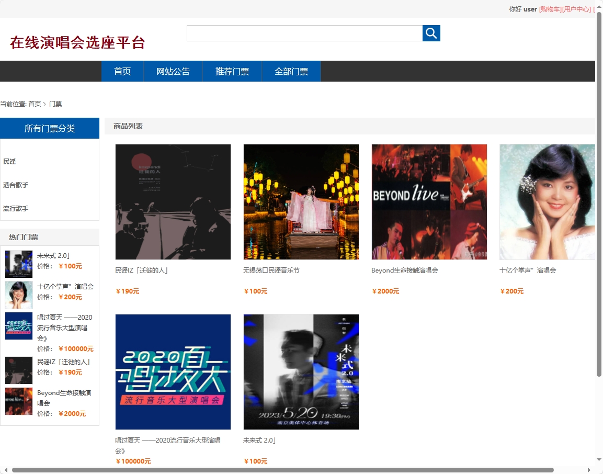This screenshot has width=603, height=474.
Task: Select the 港台歌手 ticket category
Action: click(15, 185)
